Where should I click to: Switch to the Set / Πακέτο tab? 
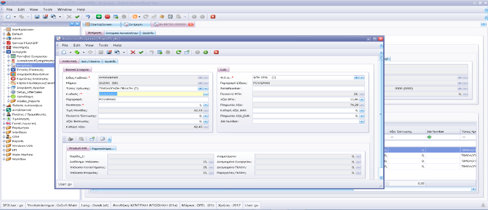coord(90,61)
